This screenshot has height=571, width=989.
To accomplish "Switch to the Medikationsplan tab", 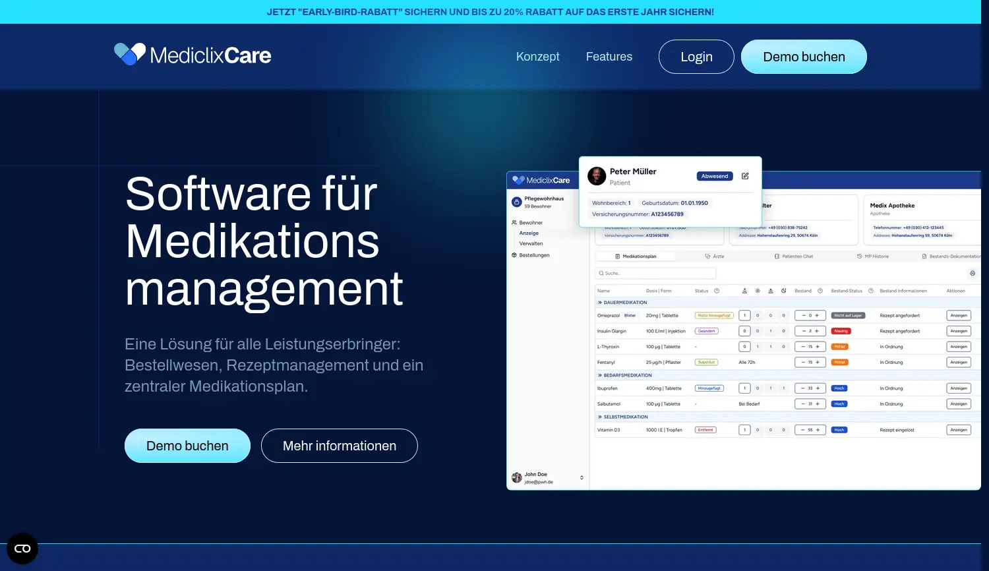I will click(x=636, y=256).
